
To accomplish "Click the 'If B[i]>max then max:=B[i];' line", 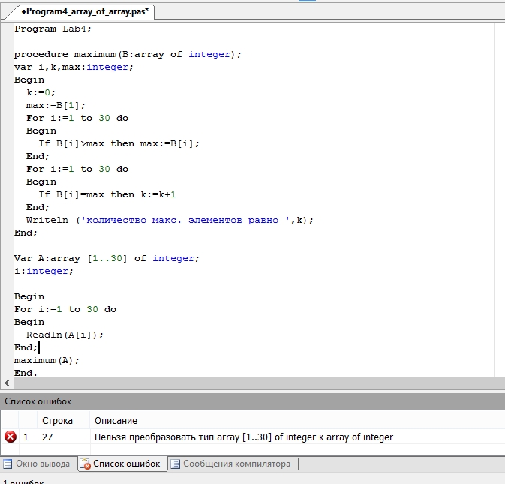I will [119, 143].
